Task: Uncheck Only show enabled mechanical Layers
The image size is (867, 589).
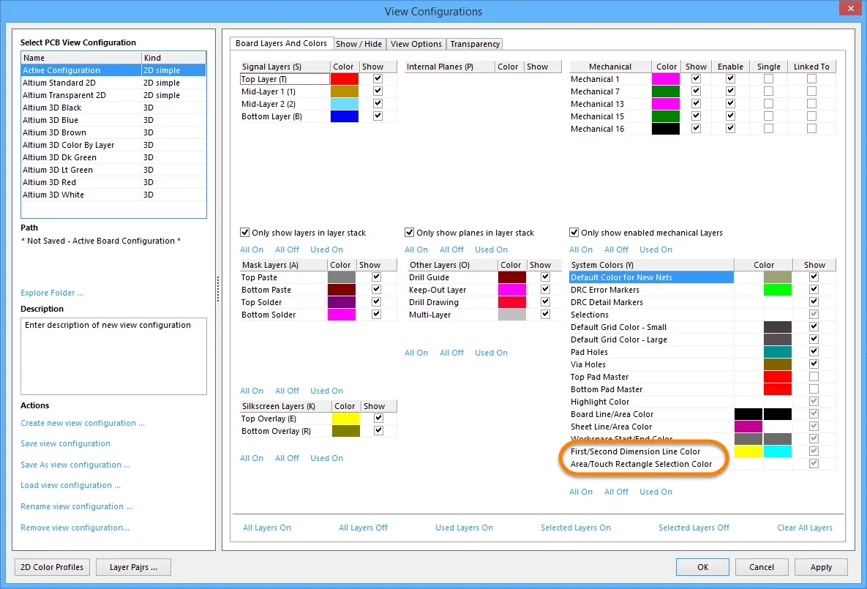Action: coord(574,232)
